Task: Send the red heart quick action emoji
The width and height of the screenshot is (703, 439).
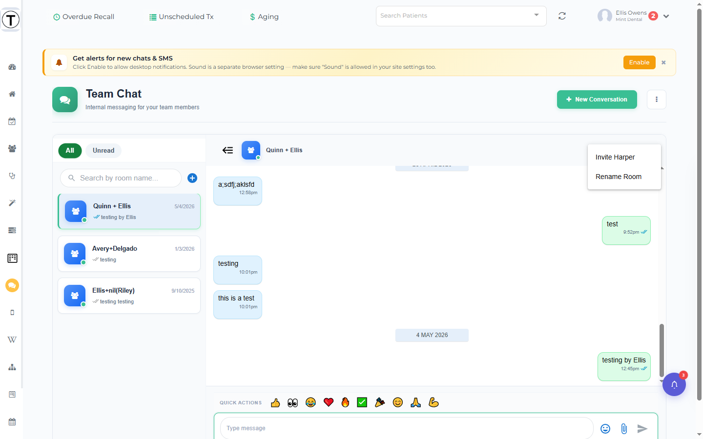Action: coord(329,402)
